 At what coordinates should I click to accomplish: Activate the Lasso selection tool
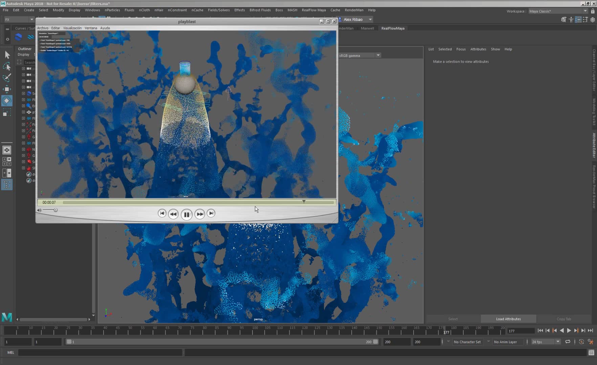click(7, 67)
